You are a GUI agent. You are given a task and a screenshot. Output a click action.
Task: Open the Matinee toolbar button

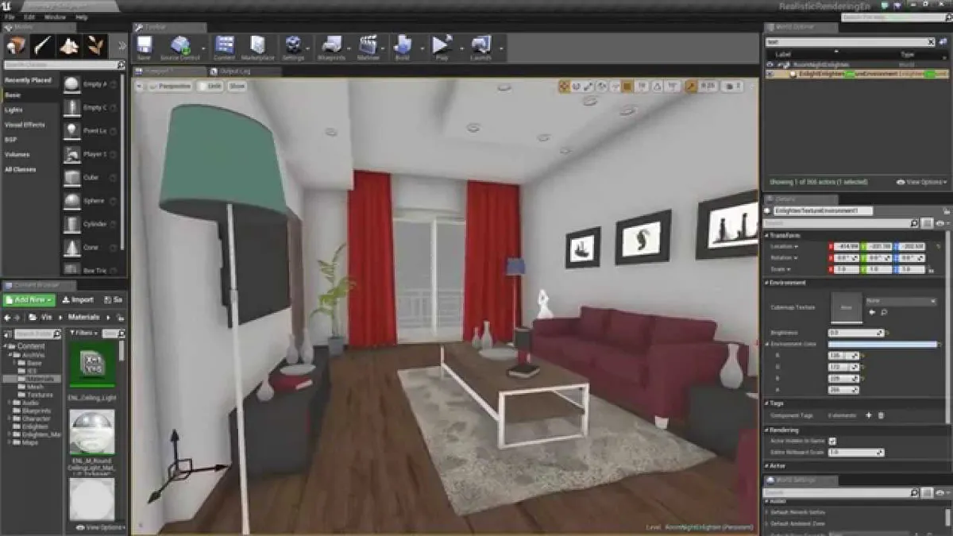click(368, 48)
